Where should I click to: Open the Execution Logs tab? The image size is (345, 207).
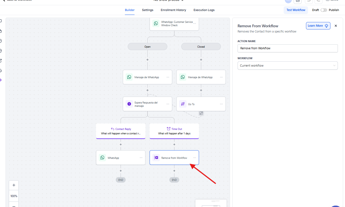click(x=204, y=10)
